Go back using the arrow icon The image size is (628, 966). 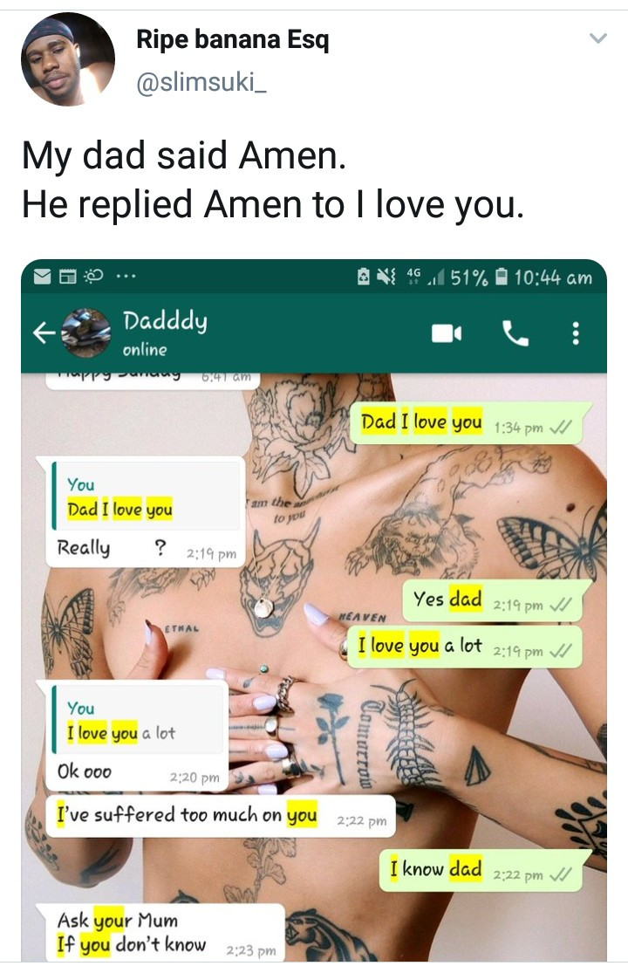[x=44, y=333]
